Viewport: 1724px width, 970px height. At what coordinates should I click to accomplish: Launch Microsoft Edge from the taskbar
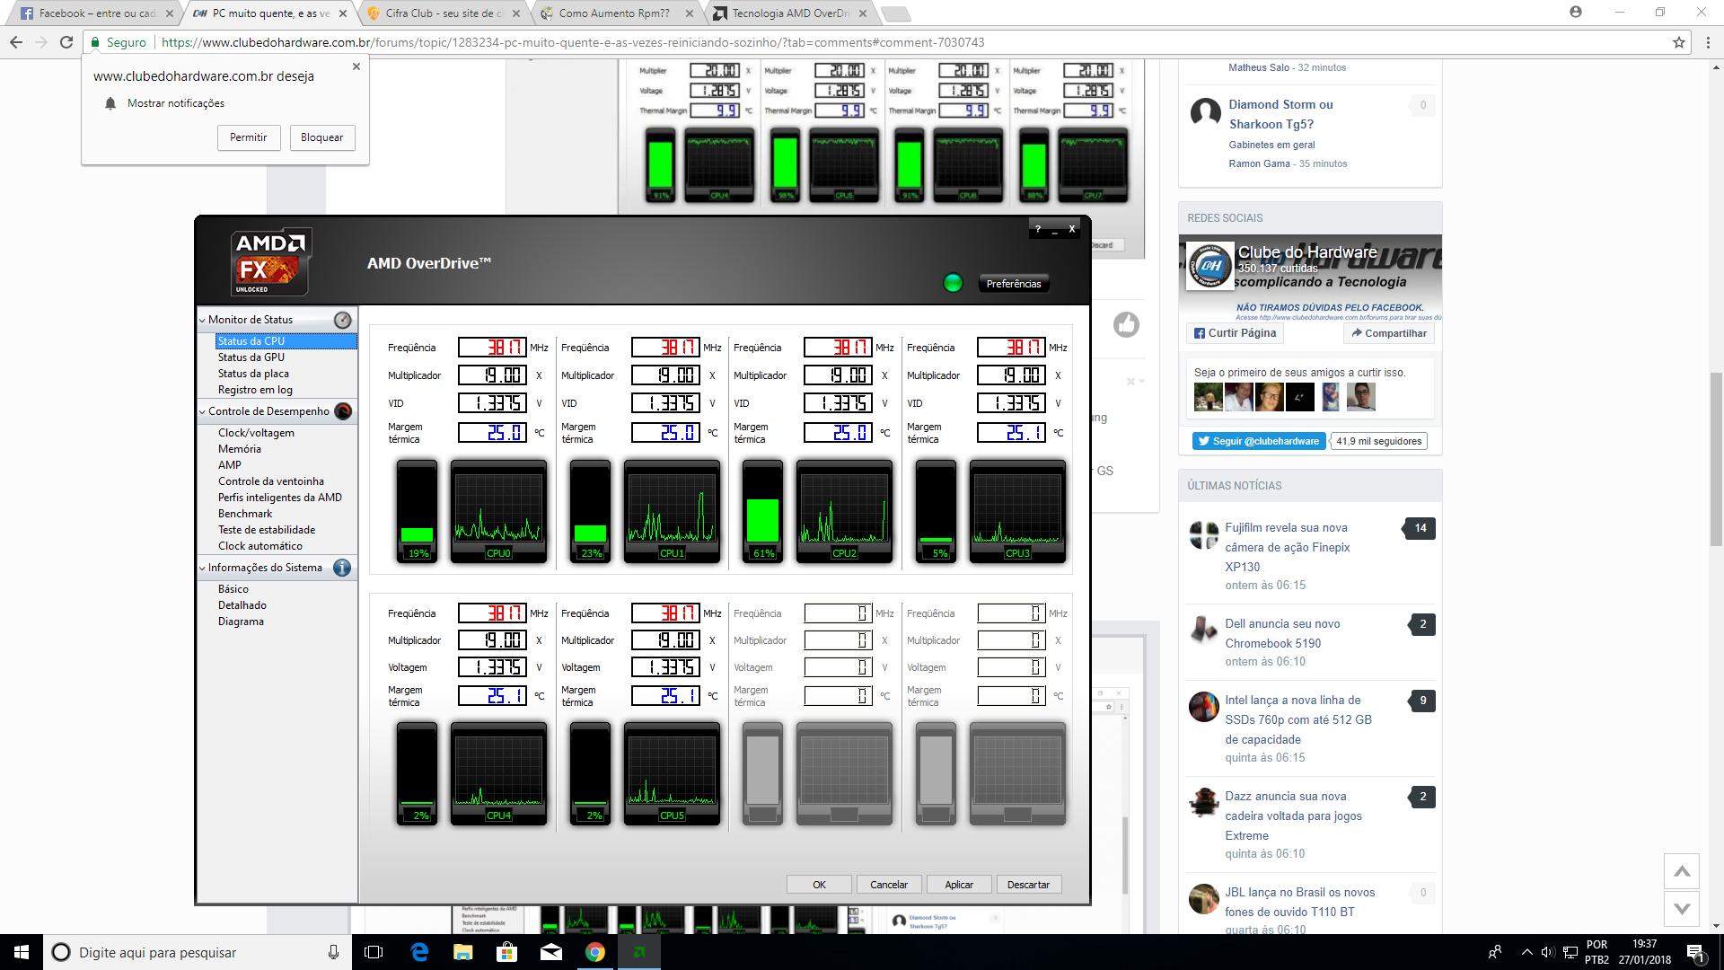click(x=419, y=952)
